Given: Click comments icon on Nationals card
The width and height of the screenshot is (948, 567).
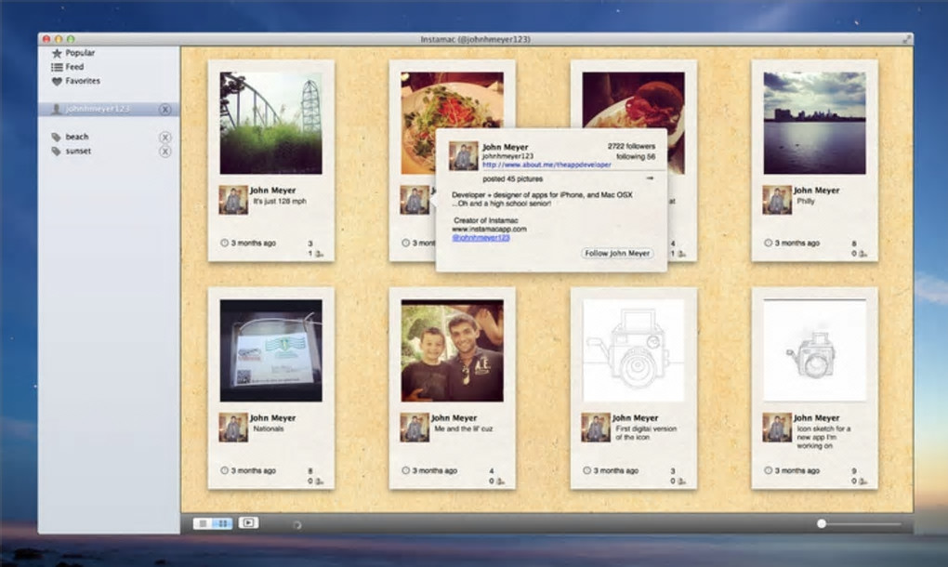Looking at the screenshot, I should coord(319,481).
